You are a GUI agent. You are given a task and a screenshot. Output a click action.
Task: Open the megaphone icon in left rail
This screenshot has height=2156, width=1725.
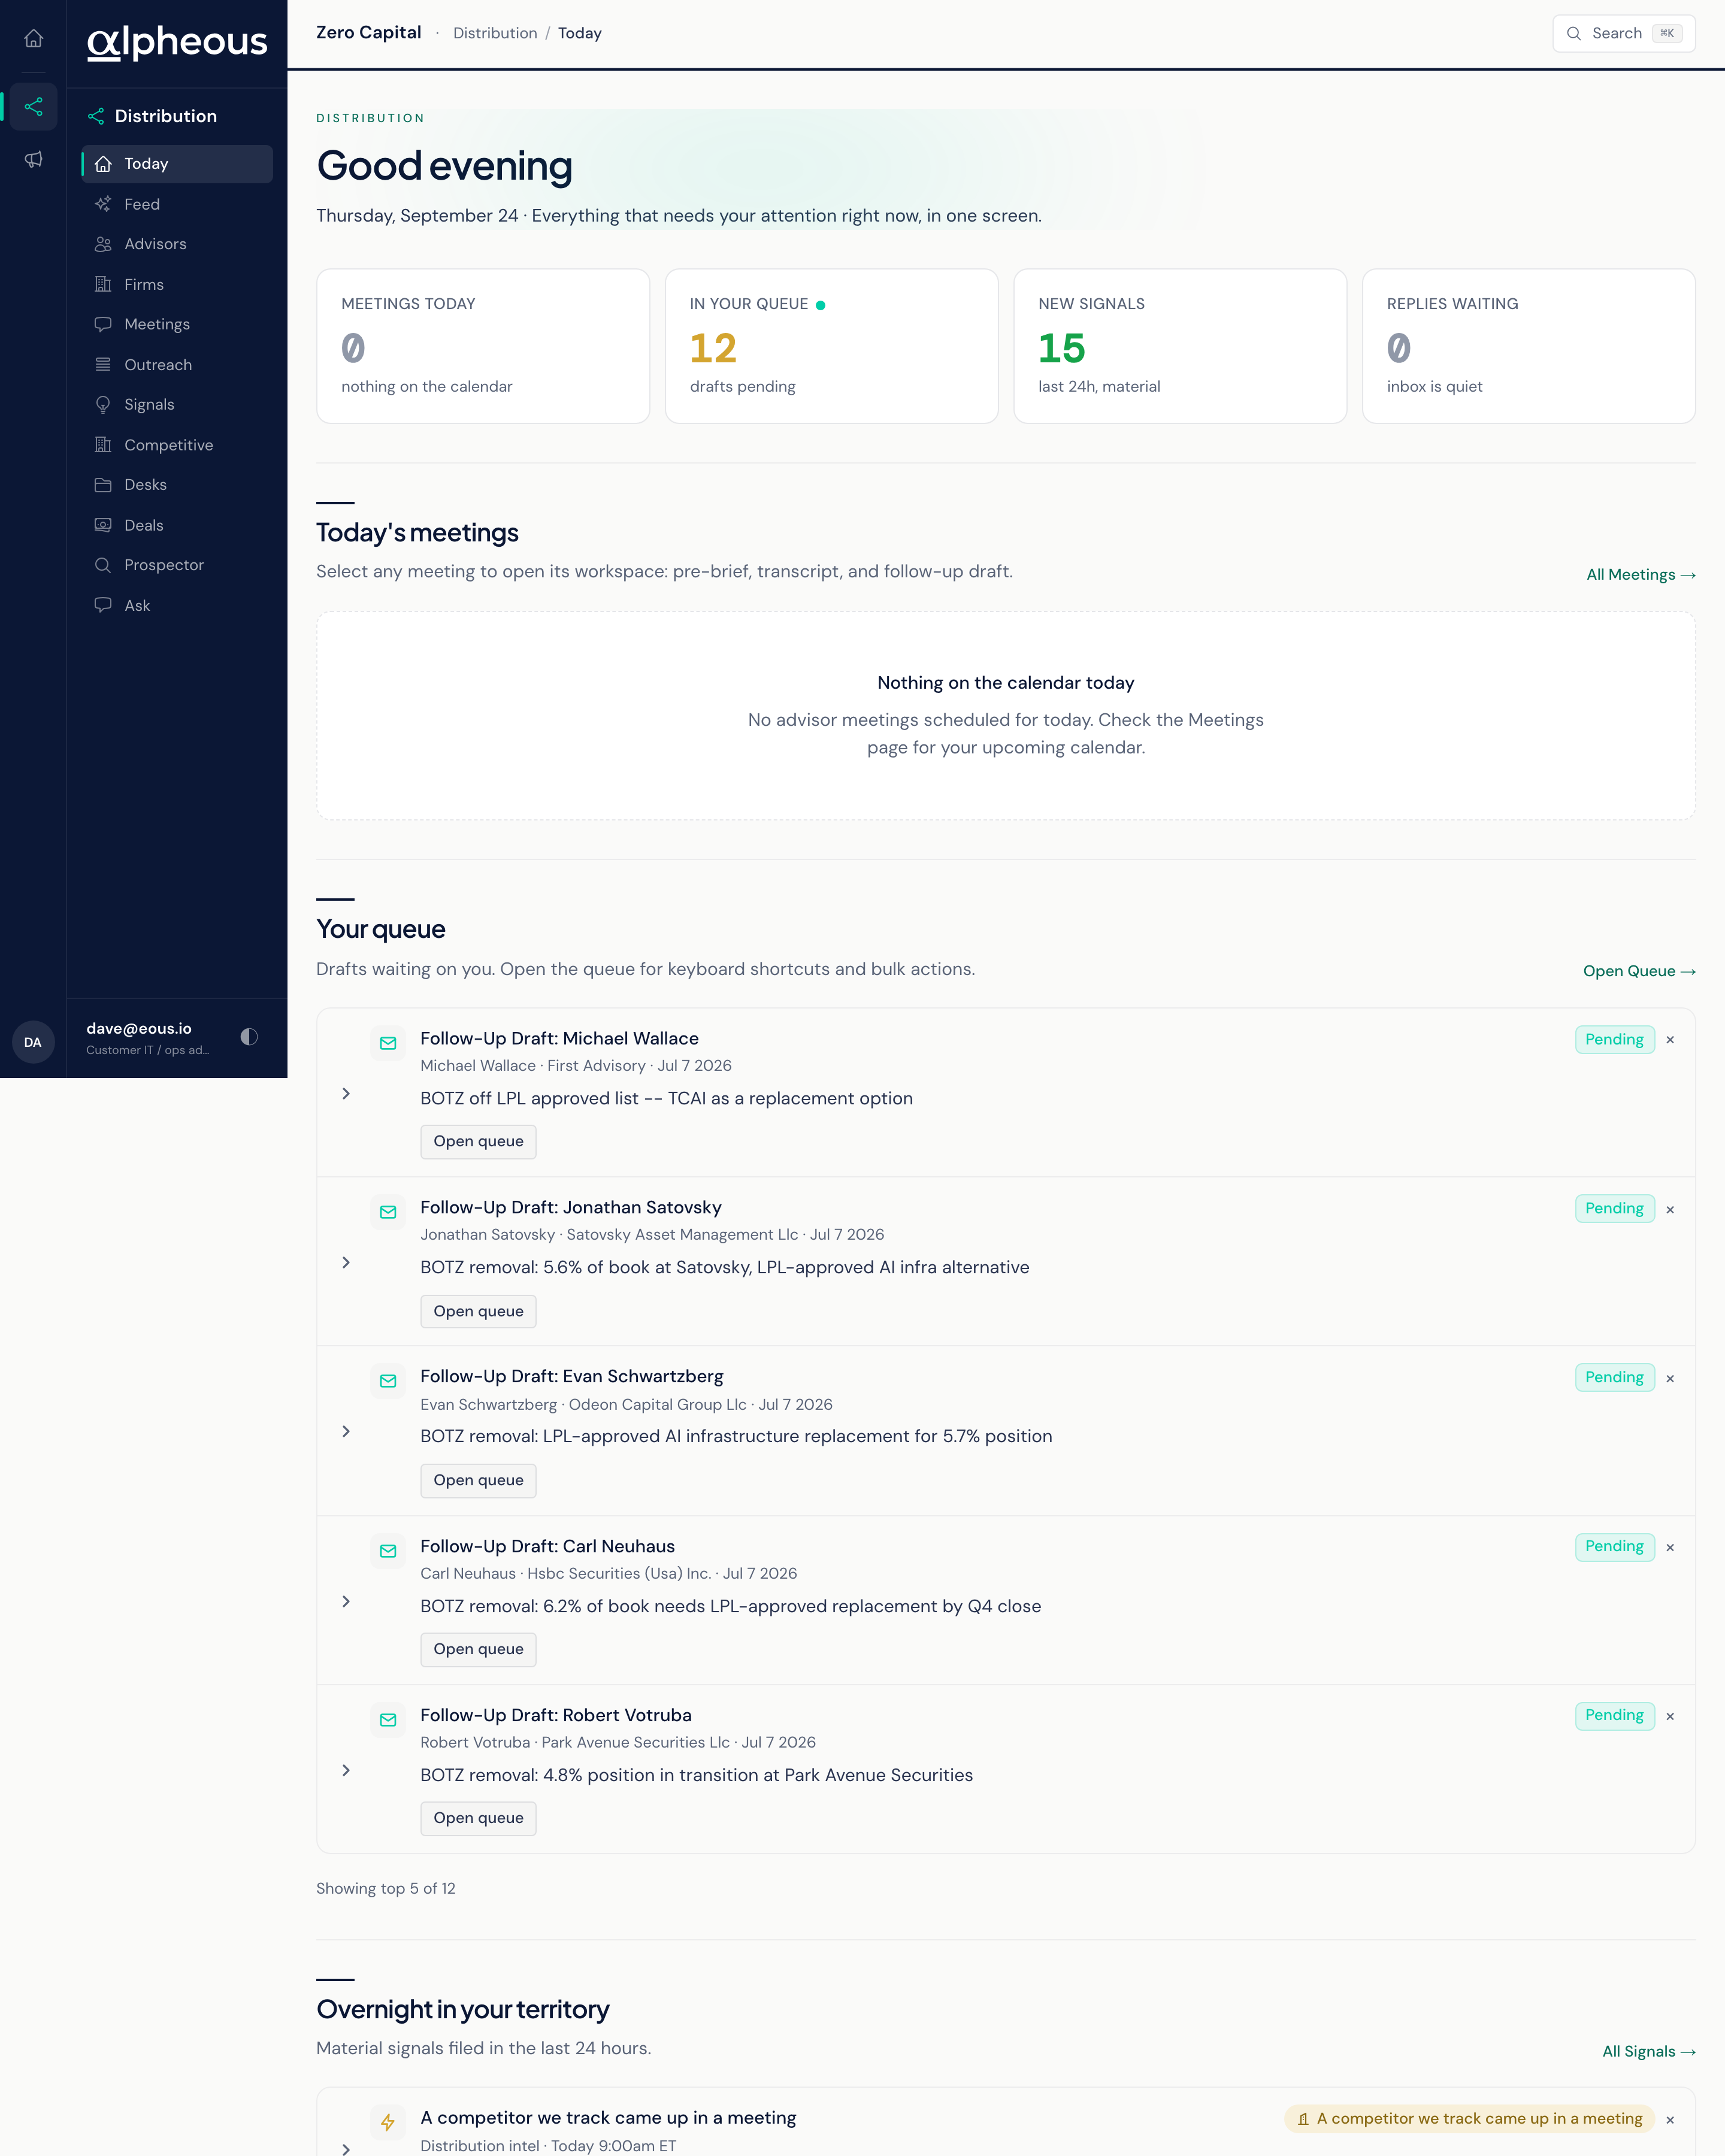33,159
